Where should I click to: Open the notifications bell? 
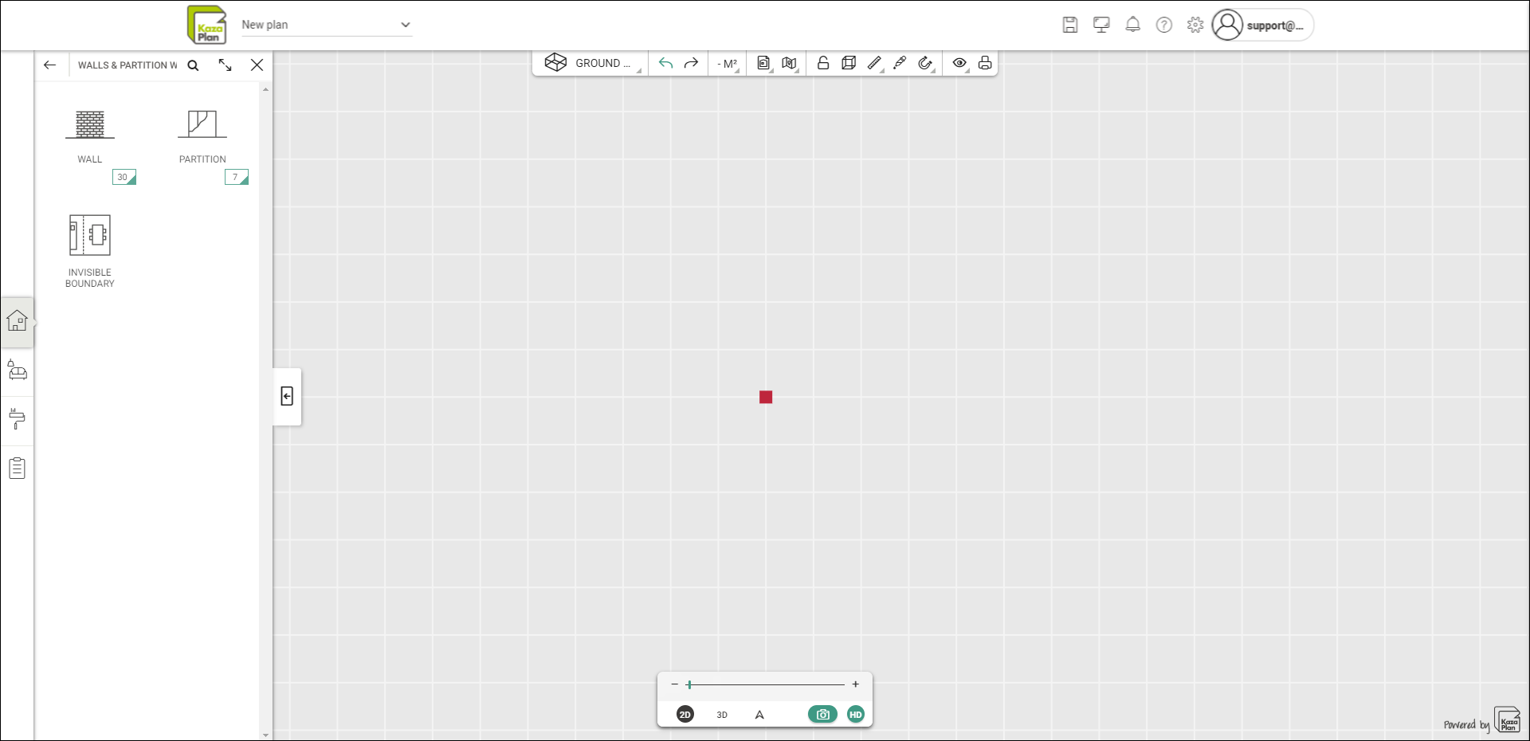(1132, 25)
